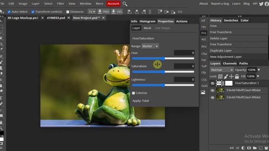Open the Image menu
Viewport: 269px width, 151px height.
click(23, 4)
